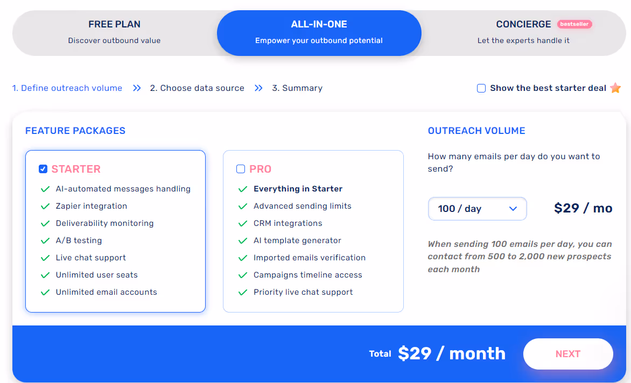This screenshot has width=631, height=383.
Task: Open the emails per day dropdown
Action: pyautogui.click(x=477, y=209)
